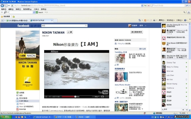Click the YouTube expand player icon

pyautogui.click(x=102, y=97)
